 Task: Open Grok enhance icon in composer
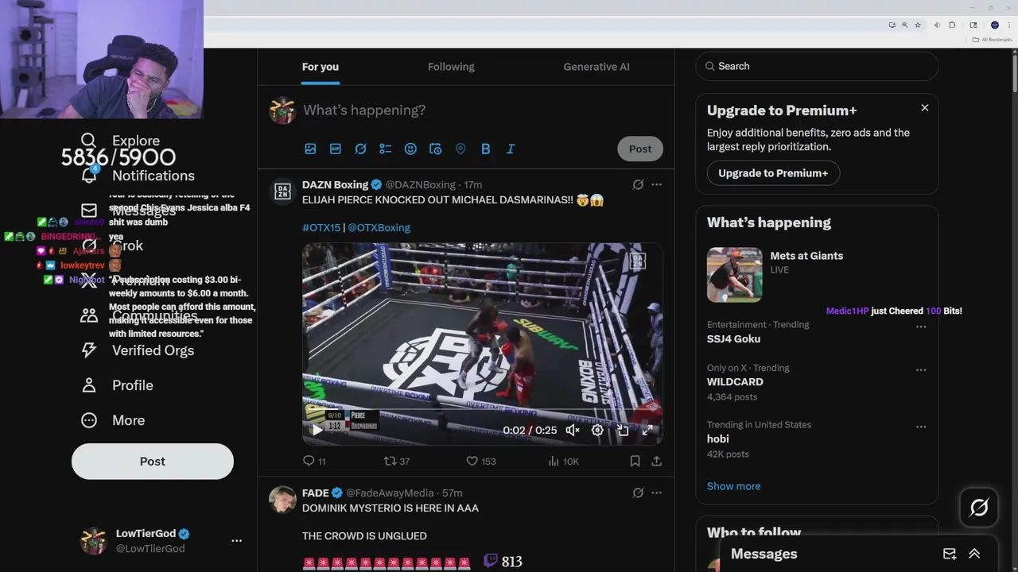click(360, 149)
